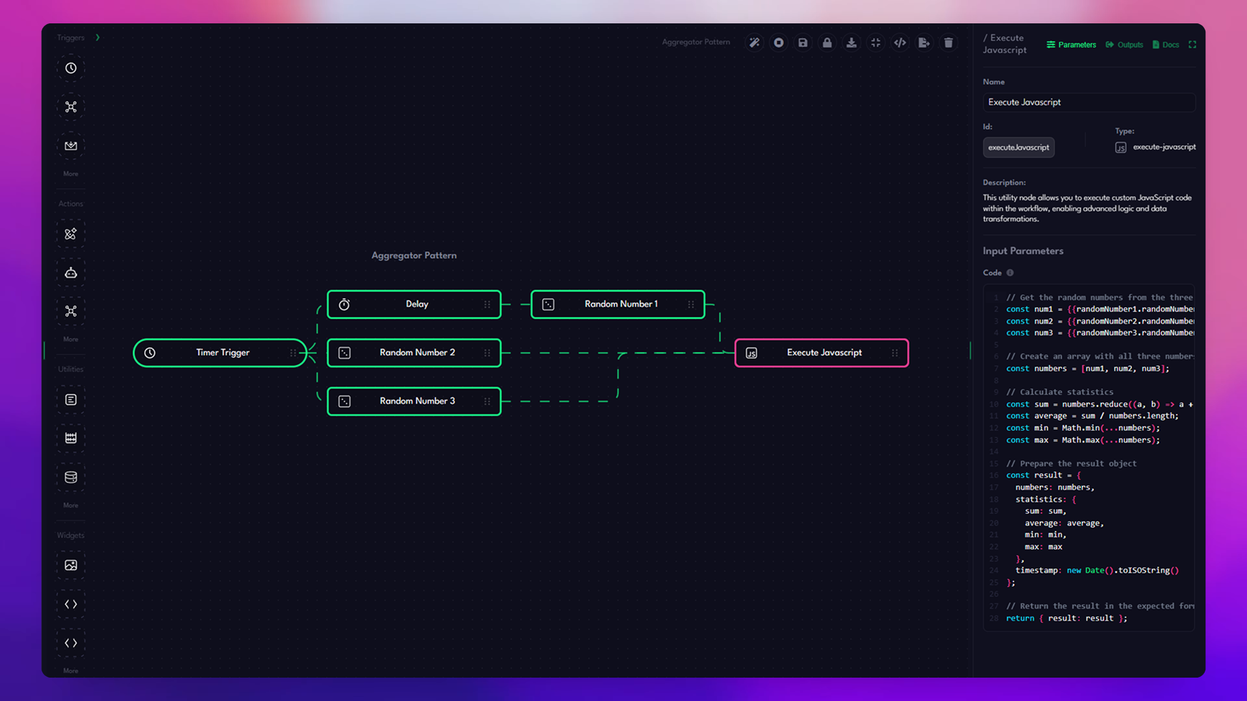This screenshot has width=1247, height=701.
Task: Activate the magic wand tool
Action: click(754, 42)
